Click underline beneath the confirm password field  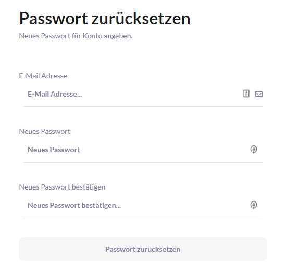click(x=143, y=218)
